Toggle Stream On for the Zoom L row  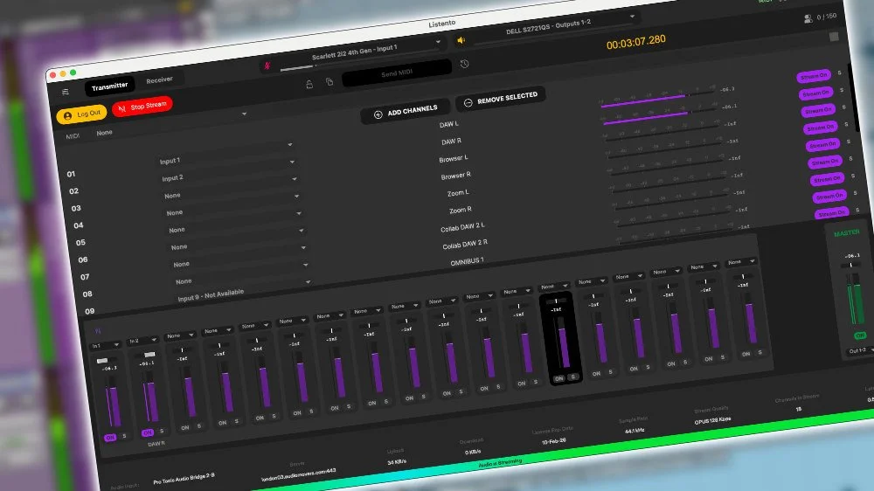(822, 145)
